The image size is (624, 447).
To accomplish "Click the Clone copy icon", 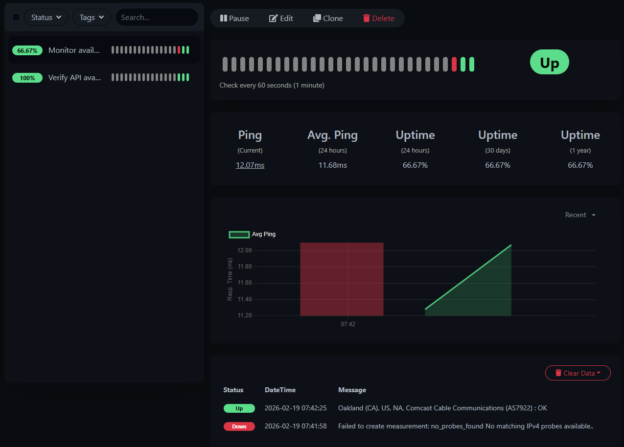I will (317, 18).
